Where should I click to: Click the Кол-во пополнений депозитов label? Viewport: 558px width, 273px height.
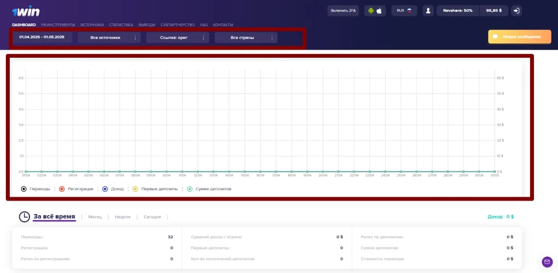tap(223, 259)
